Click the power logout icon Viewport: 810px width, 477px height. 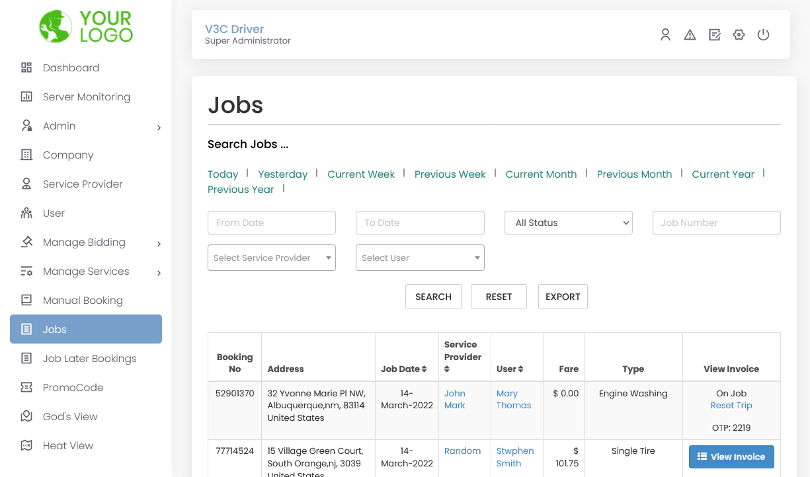(763, 34)
